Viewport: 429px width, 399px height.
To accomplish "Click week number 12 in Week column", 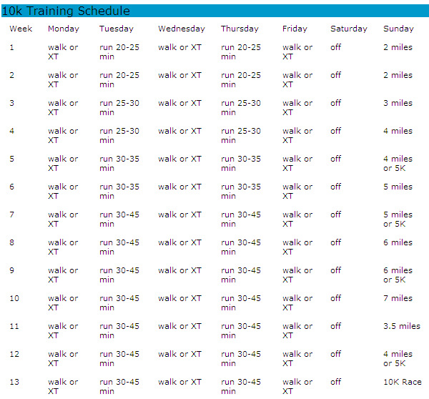I will pos(14,355).
